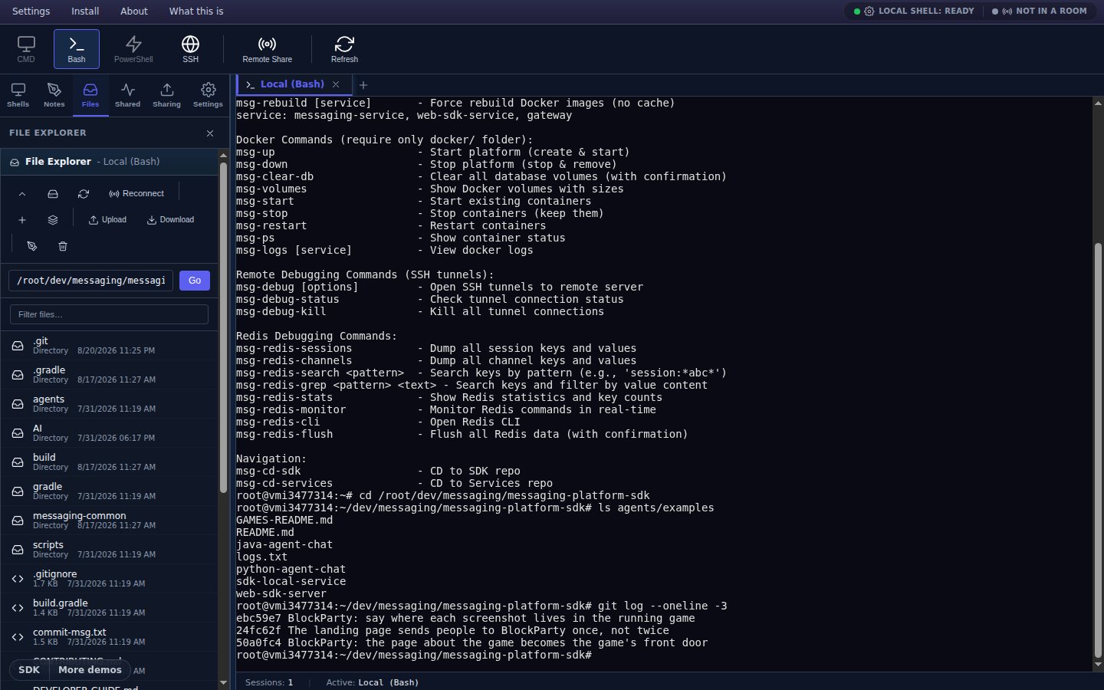The image size is (1104, 690).
Task: Click the directory path input field
Action: (90, 281)
